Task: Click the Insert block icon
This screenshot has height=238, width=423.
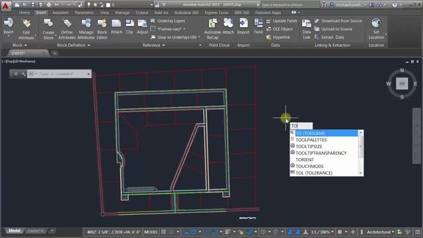Action: (9, 23)
